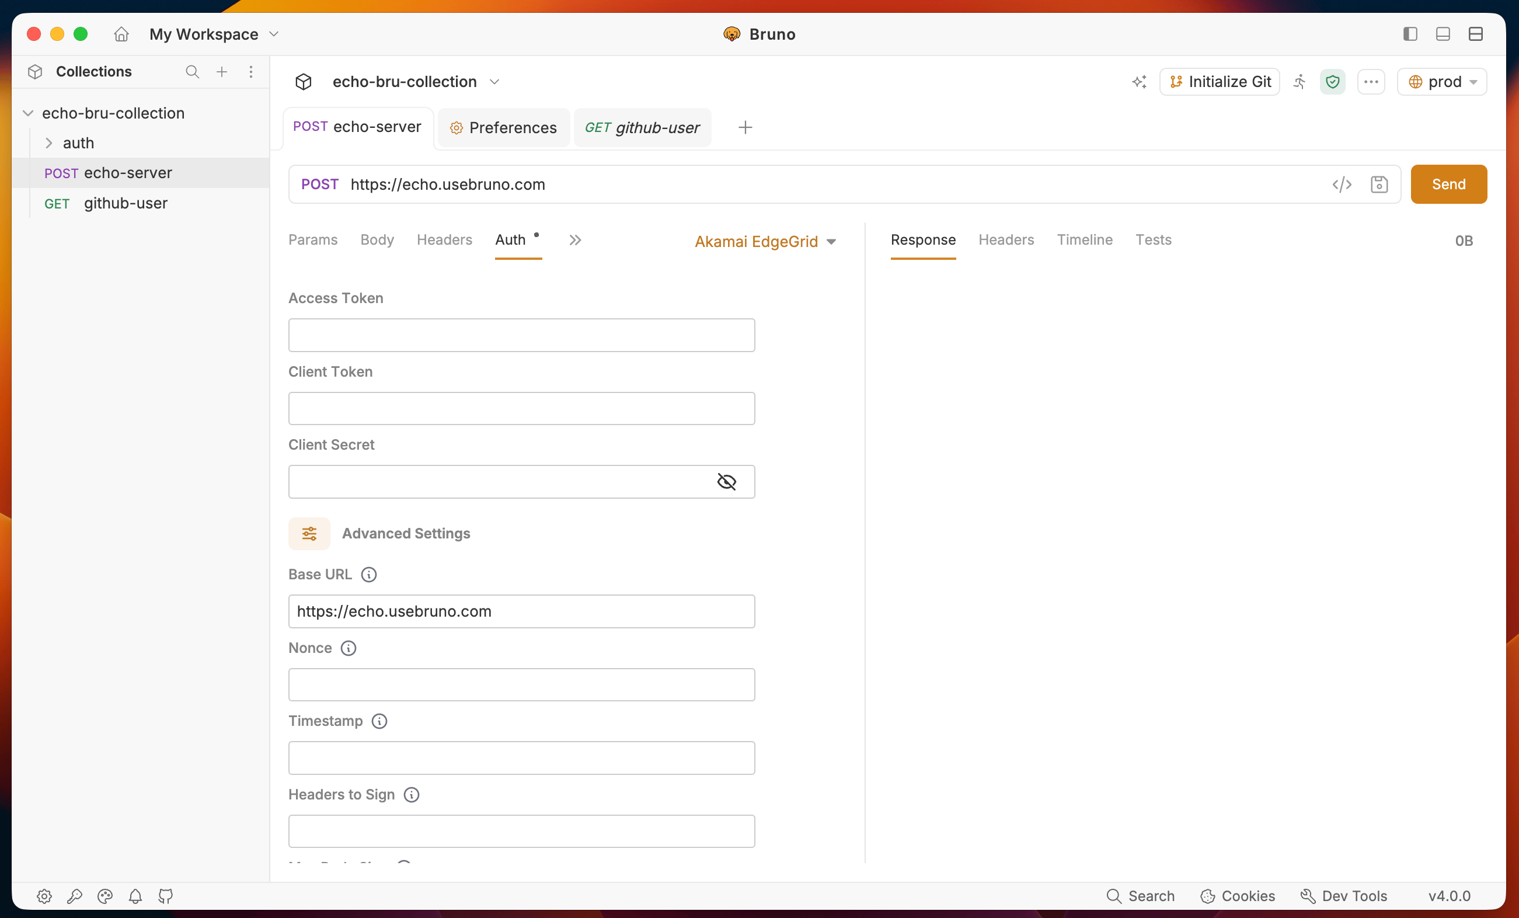Open notifications bell icon
The height and width of the screenshot is (918, 1519).
[135, 896]
